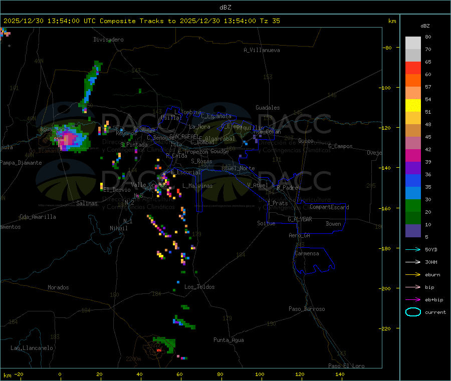
Task: Click the magenta eb+bip arrow in legend
Action: pos(413,300)
